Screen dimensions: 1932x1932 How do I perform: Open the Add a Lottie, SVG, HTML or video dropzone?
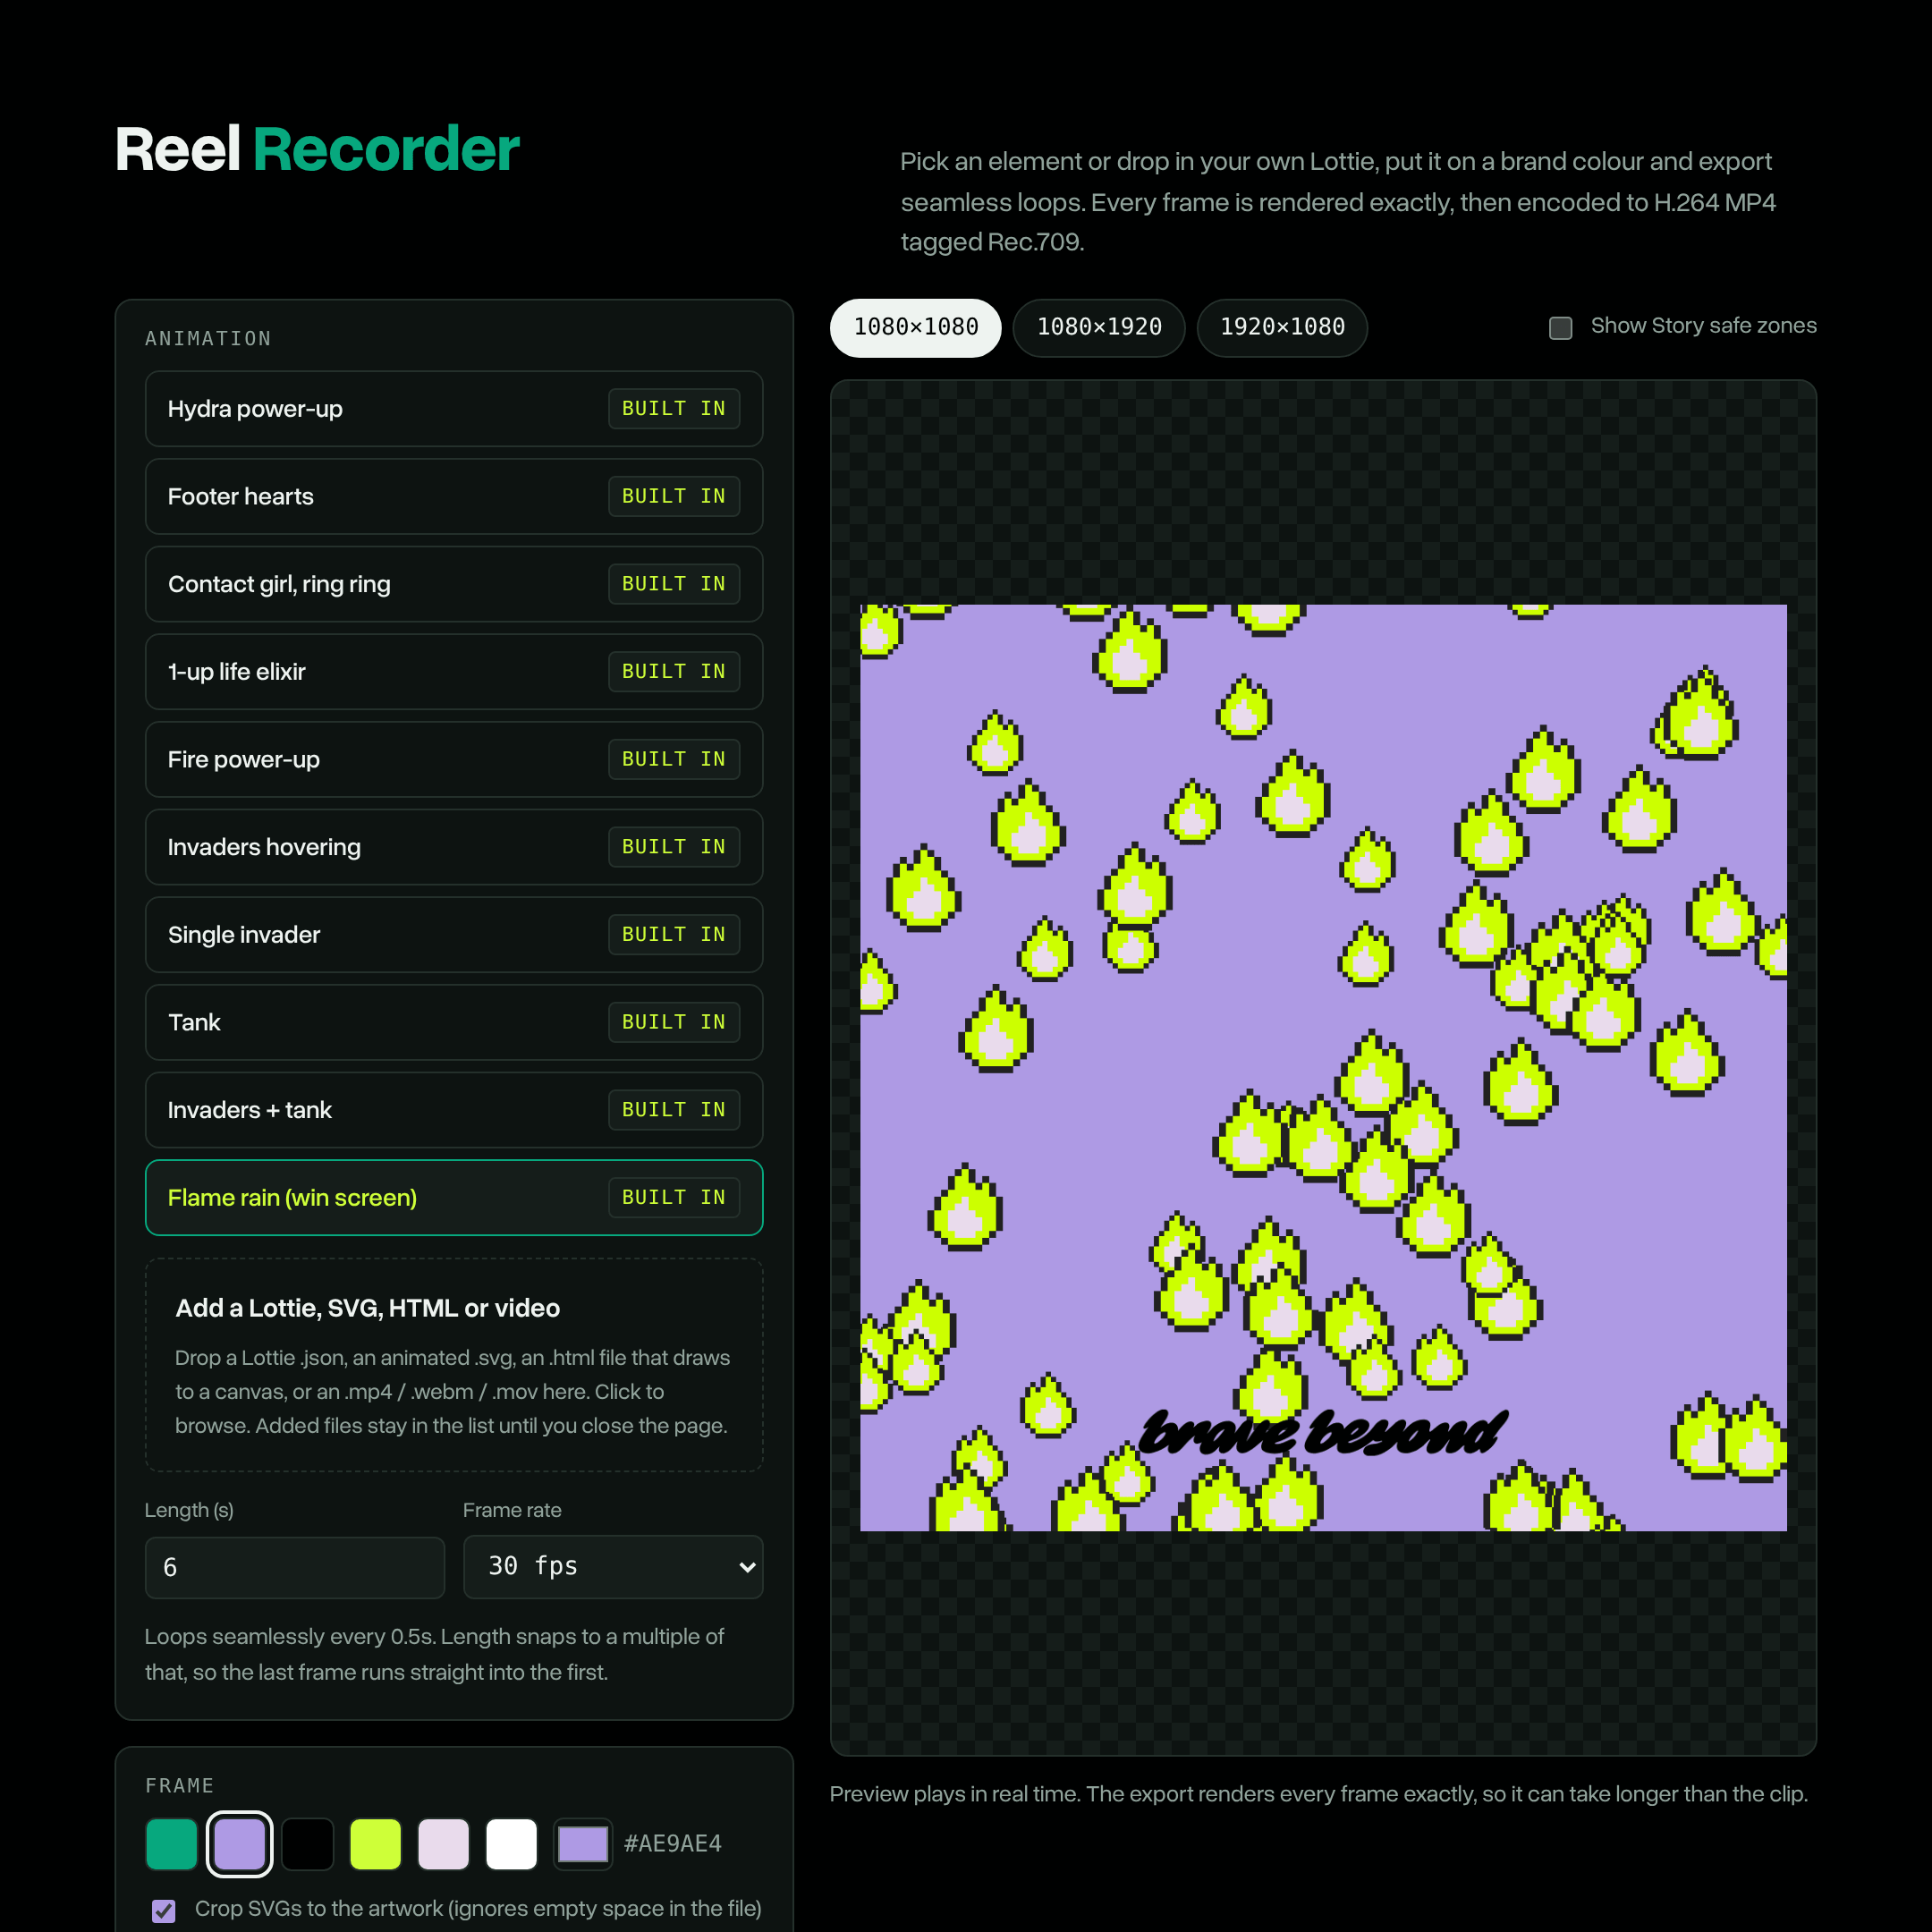[x=454, y=1365]
